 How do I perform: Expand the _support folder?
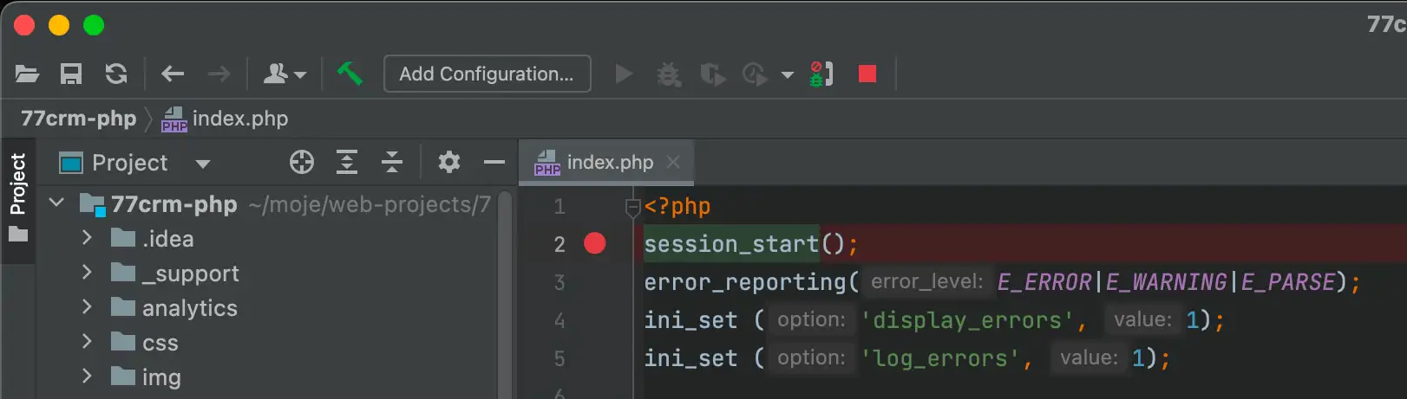coord(87,273)
